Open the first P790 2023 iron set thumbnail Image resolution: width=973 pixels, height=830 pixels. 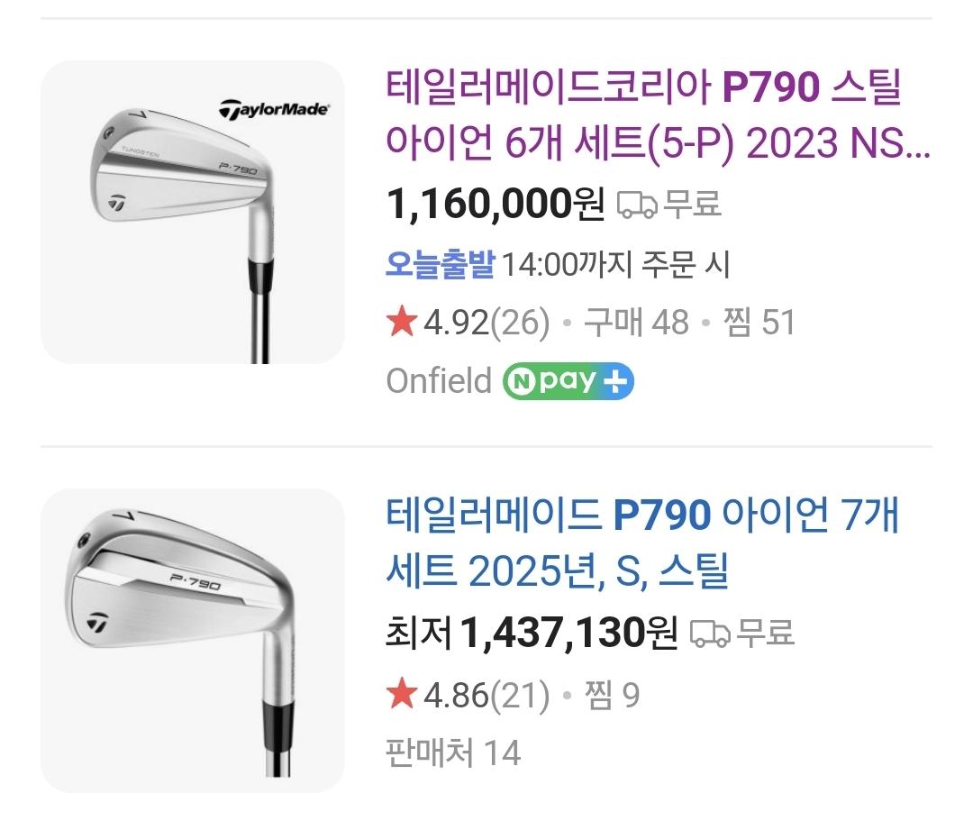point(192,212)
